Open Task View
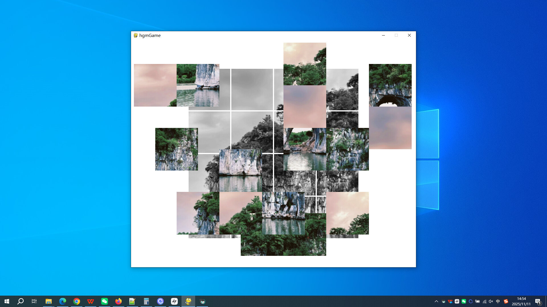Viewport: 547px width, 307px height. (34, 301)
